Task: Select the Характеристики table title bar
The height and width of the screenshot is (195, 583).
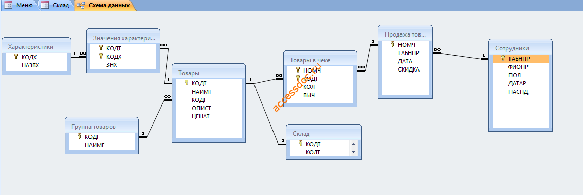Action: [x=37, y=46]
